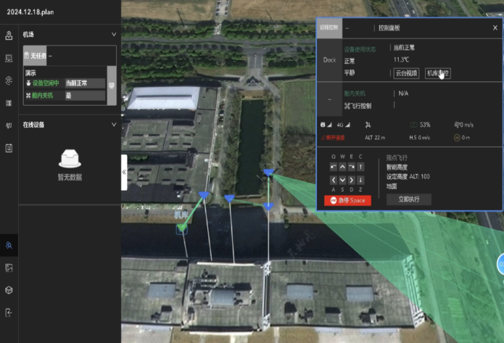Click the 立即执行 execute button
The image size is (504, 343).
click(x=409, y=199)
